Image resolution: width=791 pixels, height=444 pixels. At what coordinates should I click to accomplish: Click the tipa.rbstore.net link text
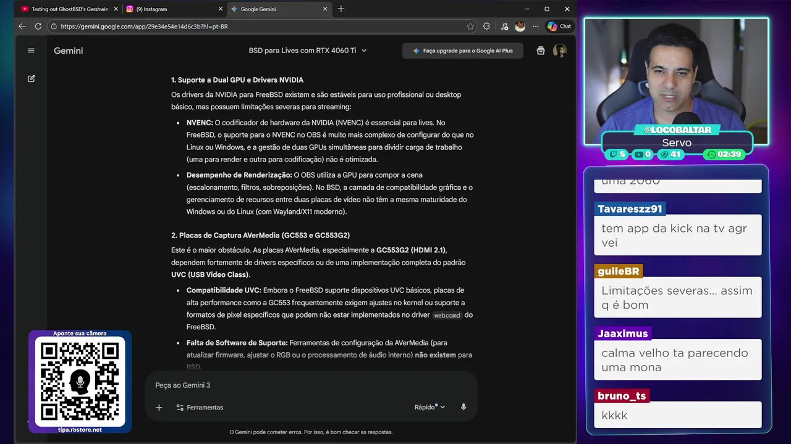pyautogui.click(x=80, y=429)
